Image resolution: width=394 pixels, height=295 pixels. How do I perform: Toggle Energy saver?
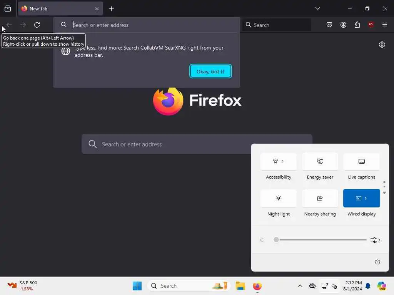(x=320, y=161)
